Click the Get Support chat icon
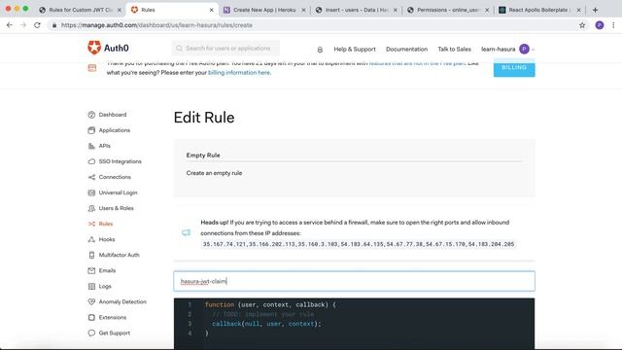 (91, 332)
